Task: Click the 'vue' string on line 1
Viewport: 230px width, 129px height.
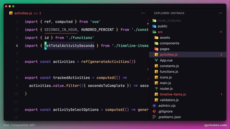Action: point(95,21)
